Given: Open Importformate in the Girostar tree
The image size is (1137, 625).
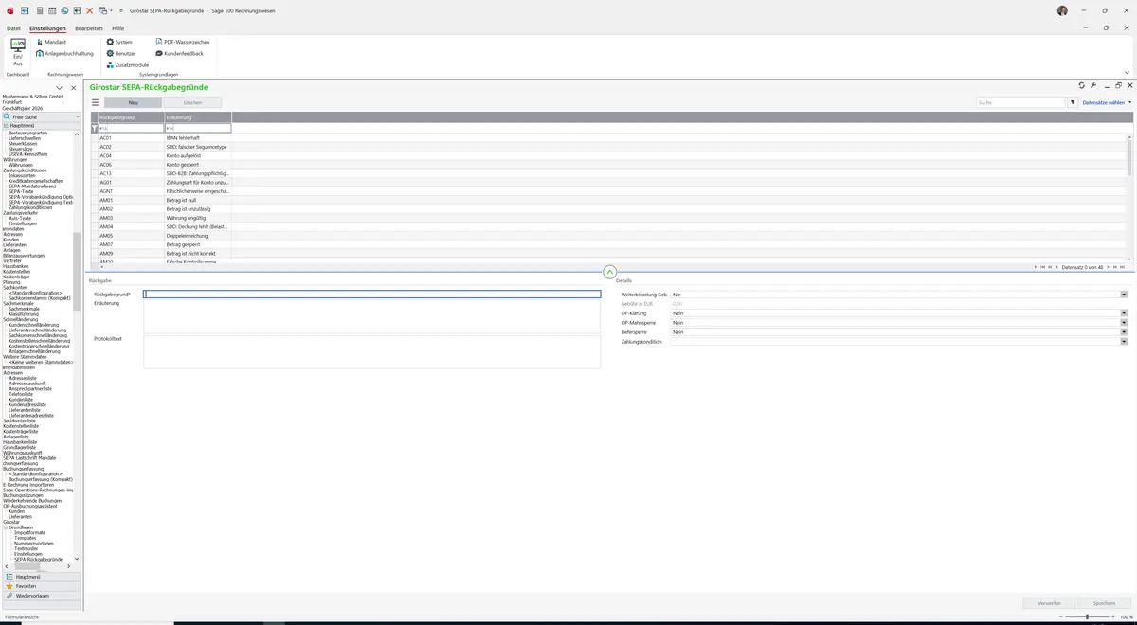Looking at the screenshot, I should point(29,532).
